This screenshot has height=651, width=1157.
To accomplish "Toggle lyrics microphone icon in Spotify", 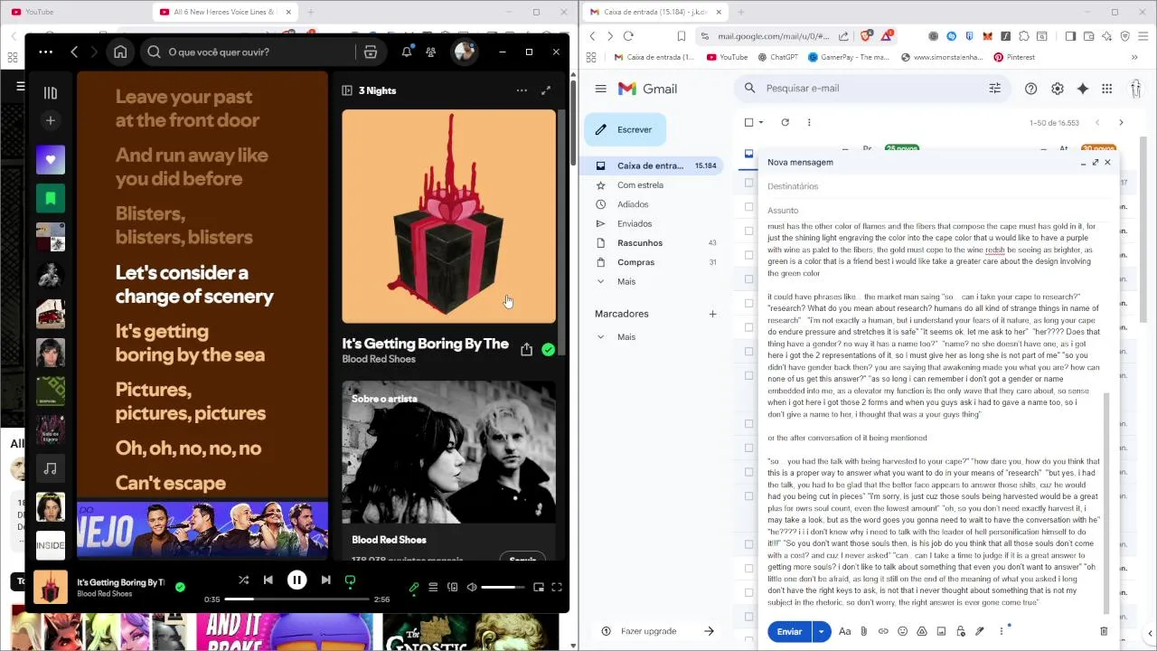I will 414,587.
